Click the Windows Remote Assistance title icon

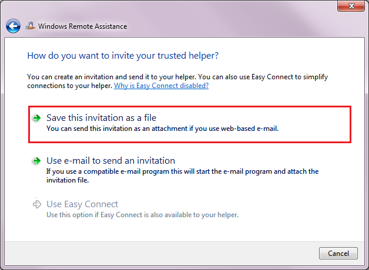coord(31,26)
